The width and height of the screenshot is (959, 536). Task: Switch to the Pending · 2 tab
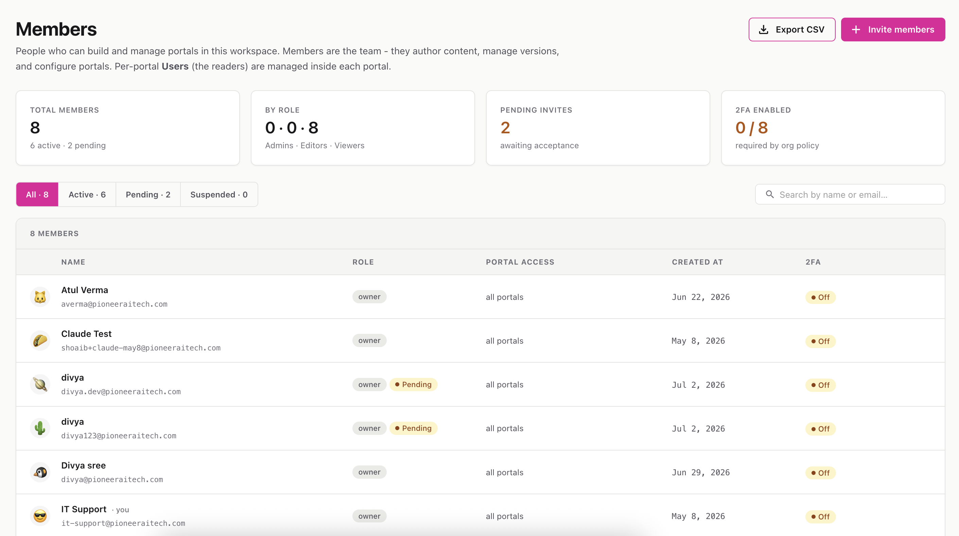pyautogui.click(x=148, y=194)
